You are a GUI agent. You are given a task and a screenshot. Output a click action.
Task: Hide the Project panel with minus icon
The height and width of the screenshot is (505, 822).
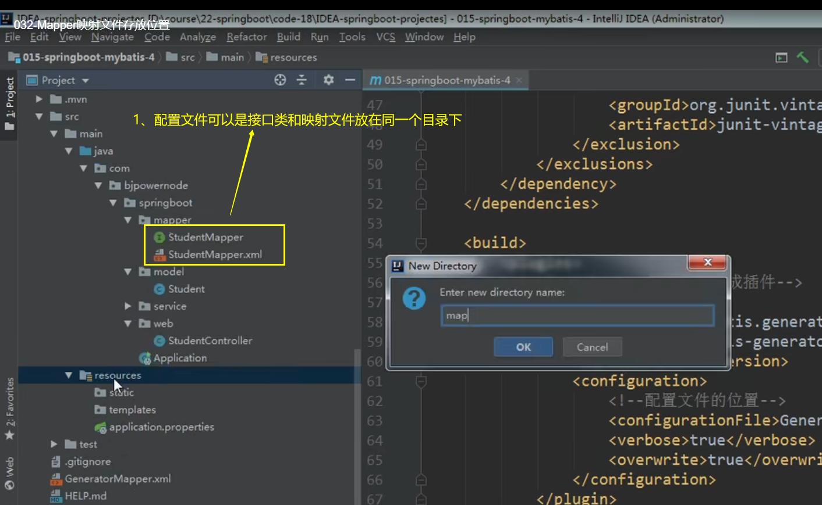(x=350, y=80)
